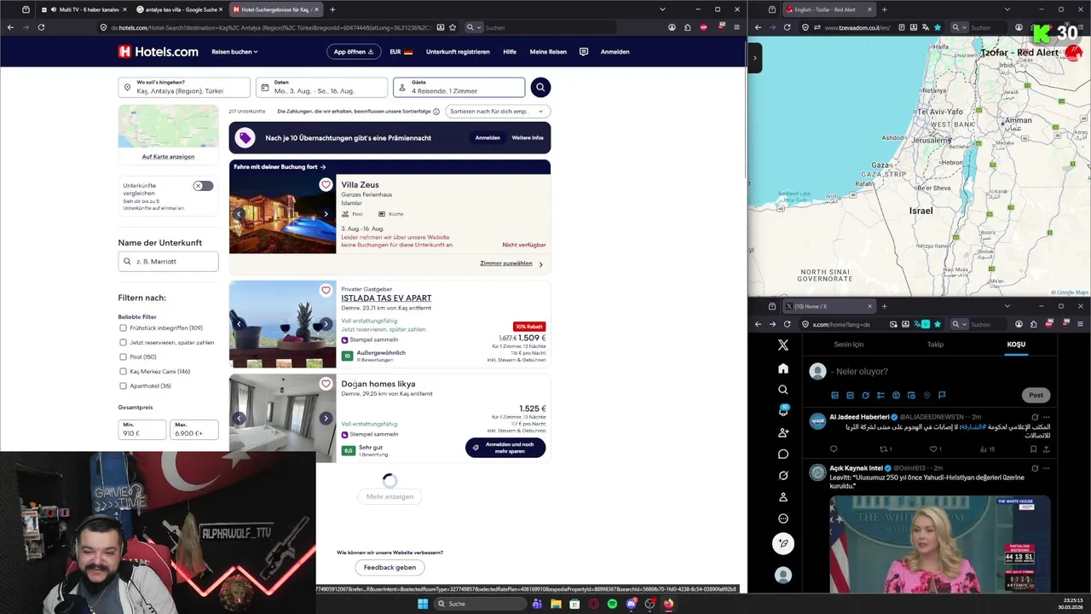Open the Gäste travellers selector

click(459, 87)
